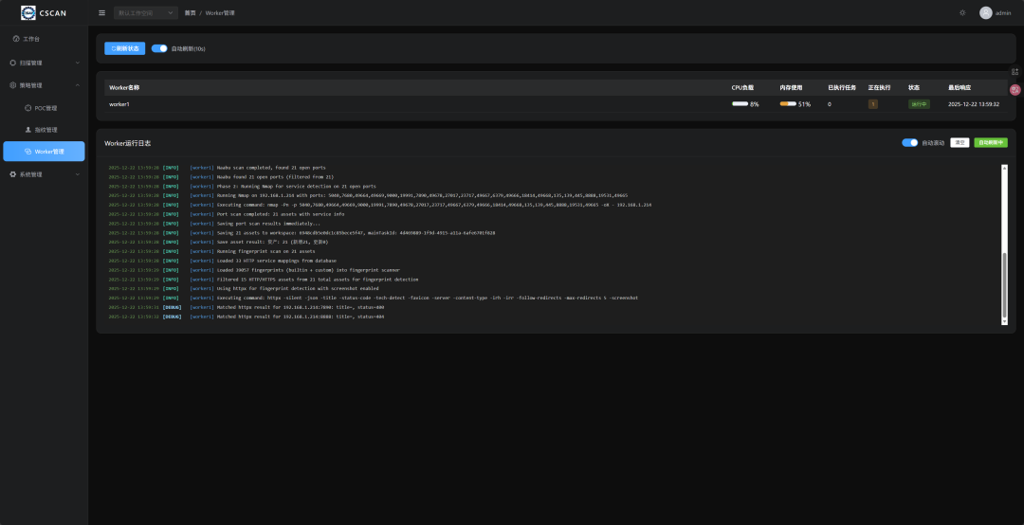Expand the 扫描管理 menu chevron

[78, 63]
